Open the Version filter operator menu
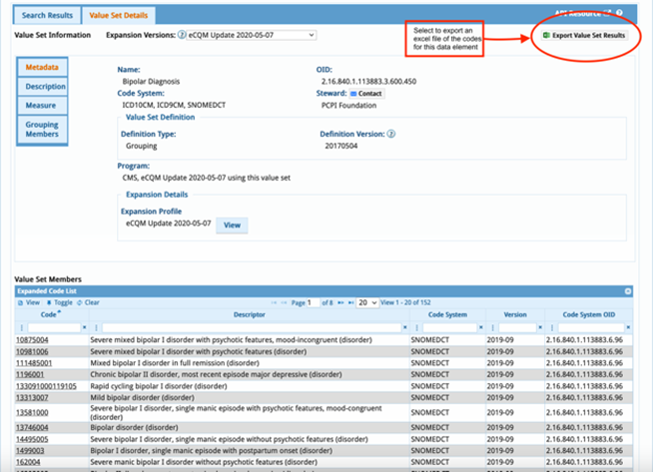The height and width of the screenshot is (472, 653). pyautogui.click(x=492, y=328)
